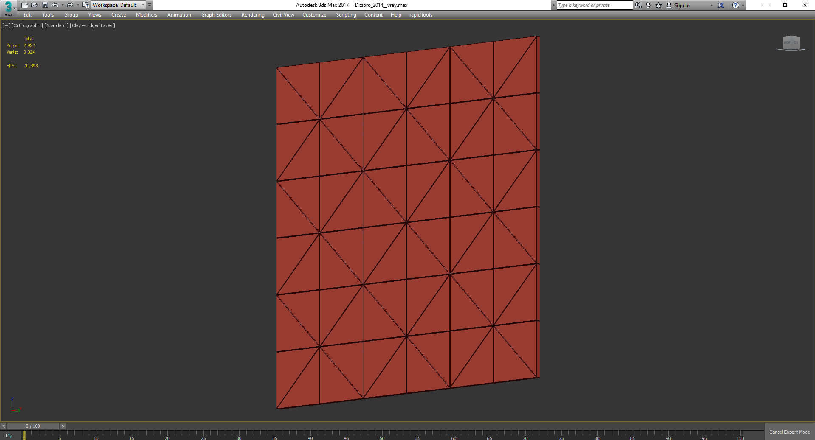Screen dimensions: 815x440
Task: Expand the Sign In dropdown arrow
Action: coord(711,6)
